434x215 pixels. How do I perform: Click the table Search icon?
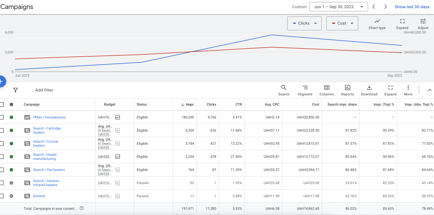click(x=284, y=90)
